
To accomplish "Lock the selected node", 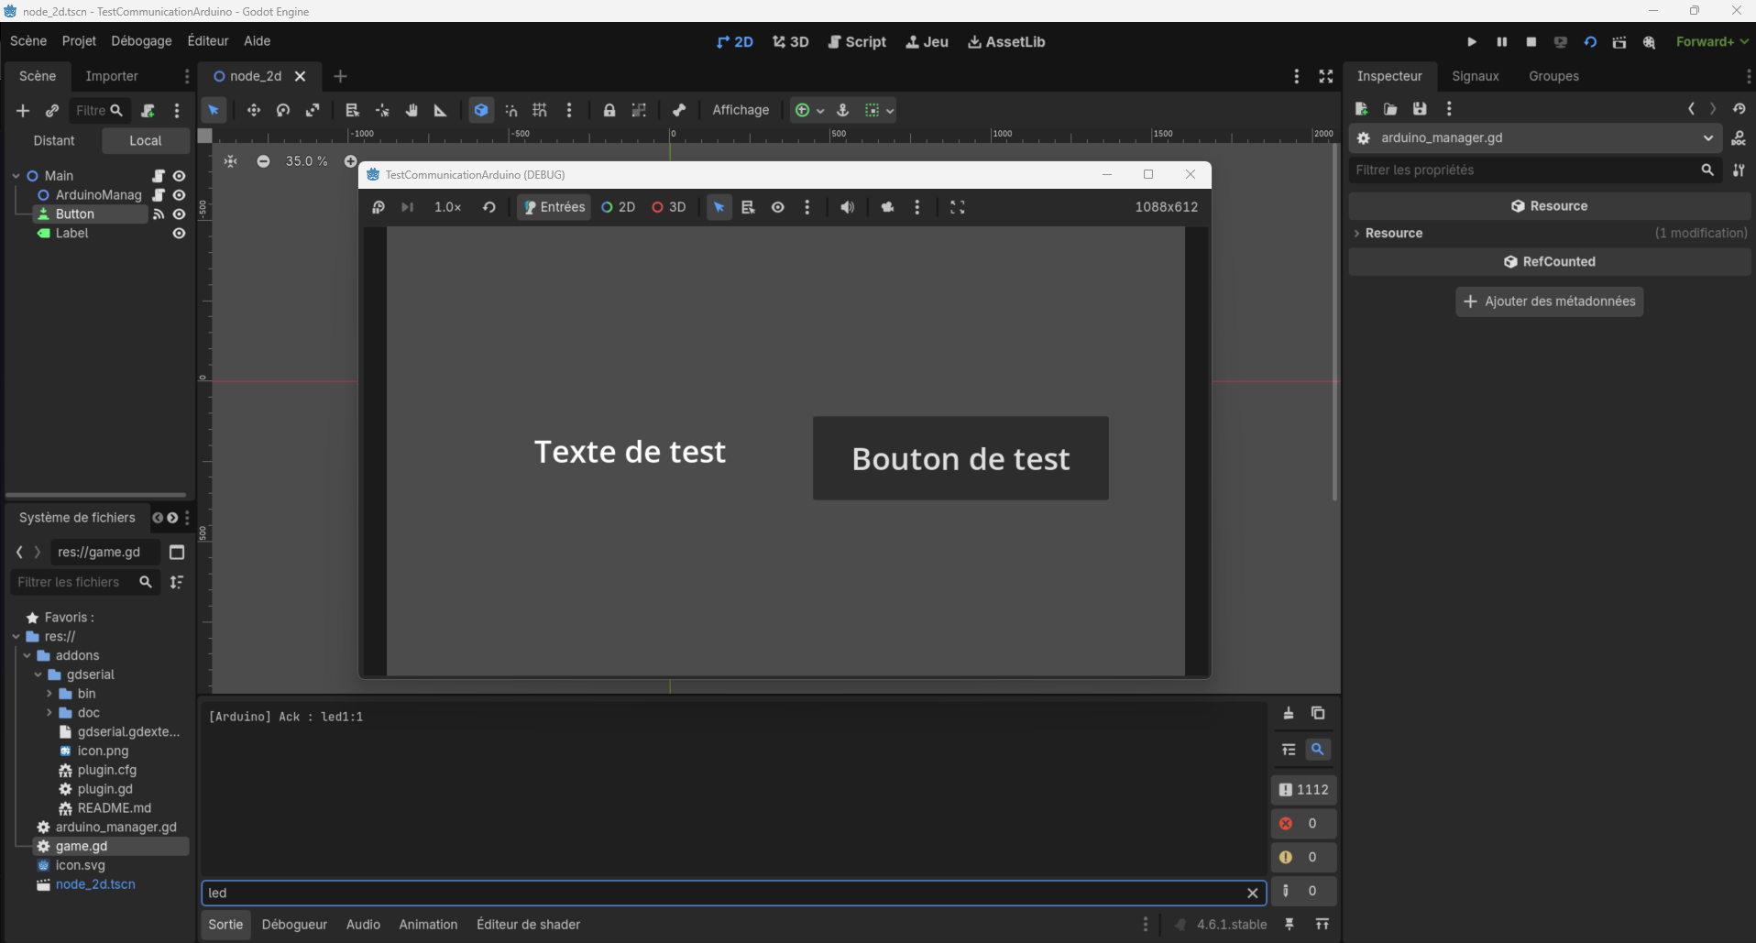I will click(x=609, y=110).
